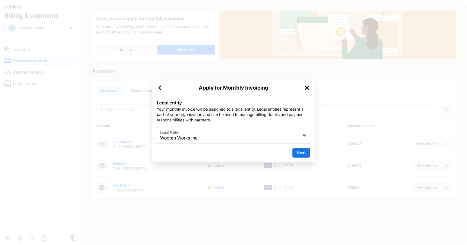The image size is (467, 245).
Task: Dismiss banner with Not now
Action: pyautogui.click(x=125, y=50)
